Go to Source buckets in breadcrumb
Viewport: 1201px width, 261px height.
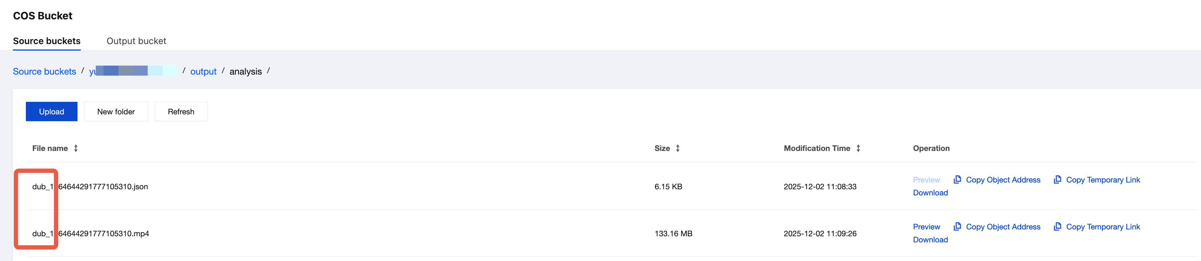pyautogui.click(x=44, y=71)
